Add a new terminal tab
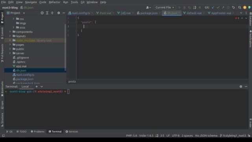The width and height of the screenshot is (252, 142). pyautogui.click(x=37, y=87)
